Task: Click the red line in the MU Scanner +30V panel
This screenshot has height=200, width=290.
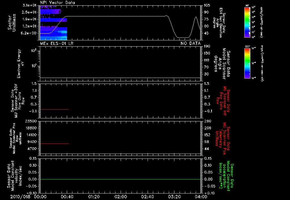Action: pyautogui.click(x=54, y=110)
